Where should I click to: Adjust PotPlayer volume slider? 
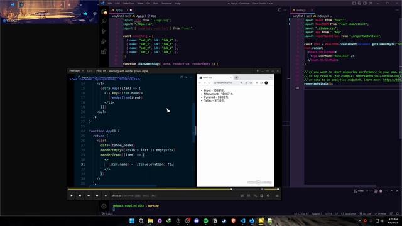pyautogui.click(x=271, y=189)
